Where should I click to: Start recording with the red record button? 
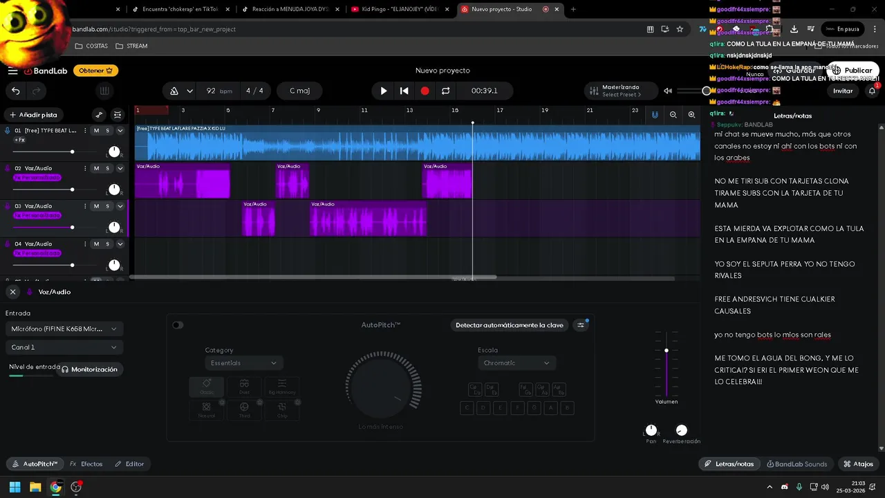pyautogui.click(x=425, y=91)
